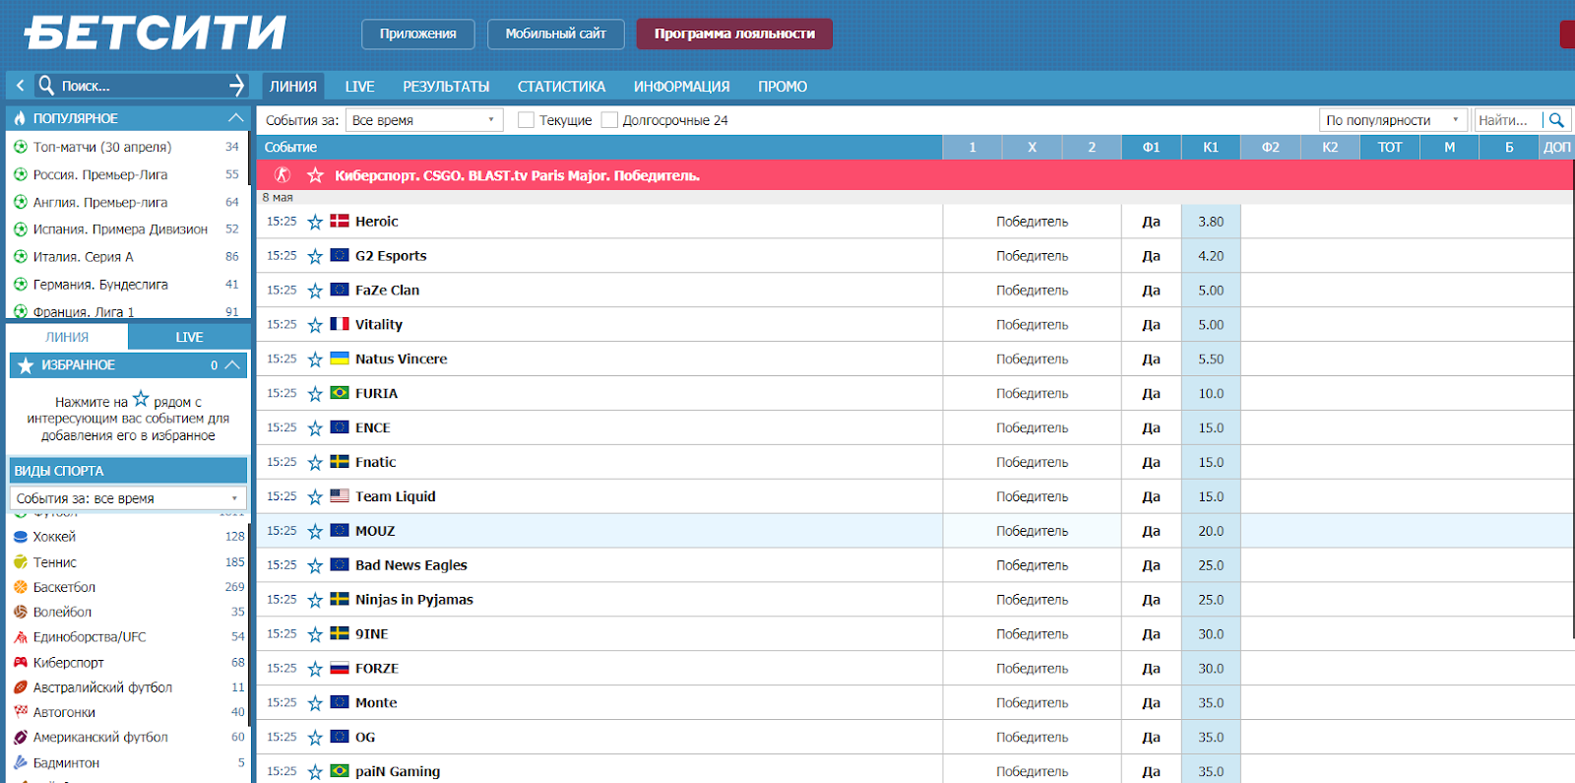Viewport: 1575px width, 783px height.
Task: Click the search icon next to Найти field
Action: point(1556,120)
